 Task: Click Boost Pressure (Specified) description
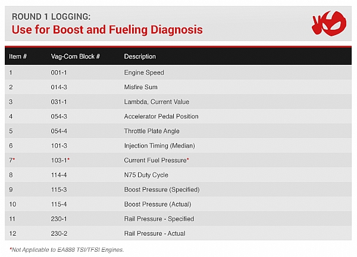[162, 190]
